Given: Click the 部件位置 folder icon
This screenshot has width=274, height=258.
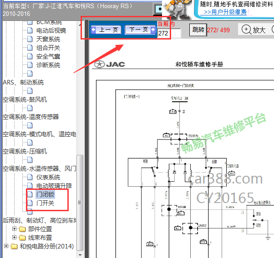Looking at the screenshot, I should pos(22,229).
